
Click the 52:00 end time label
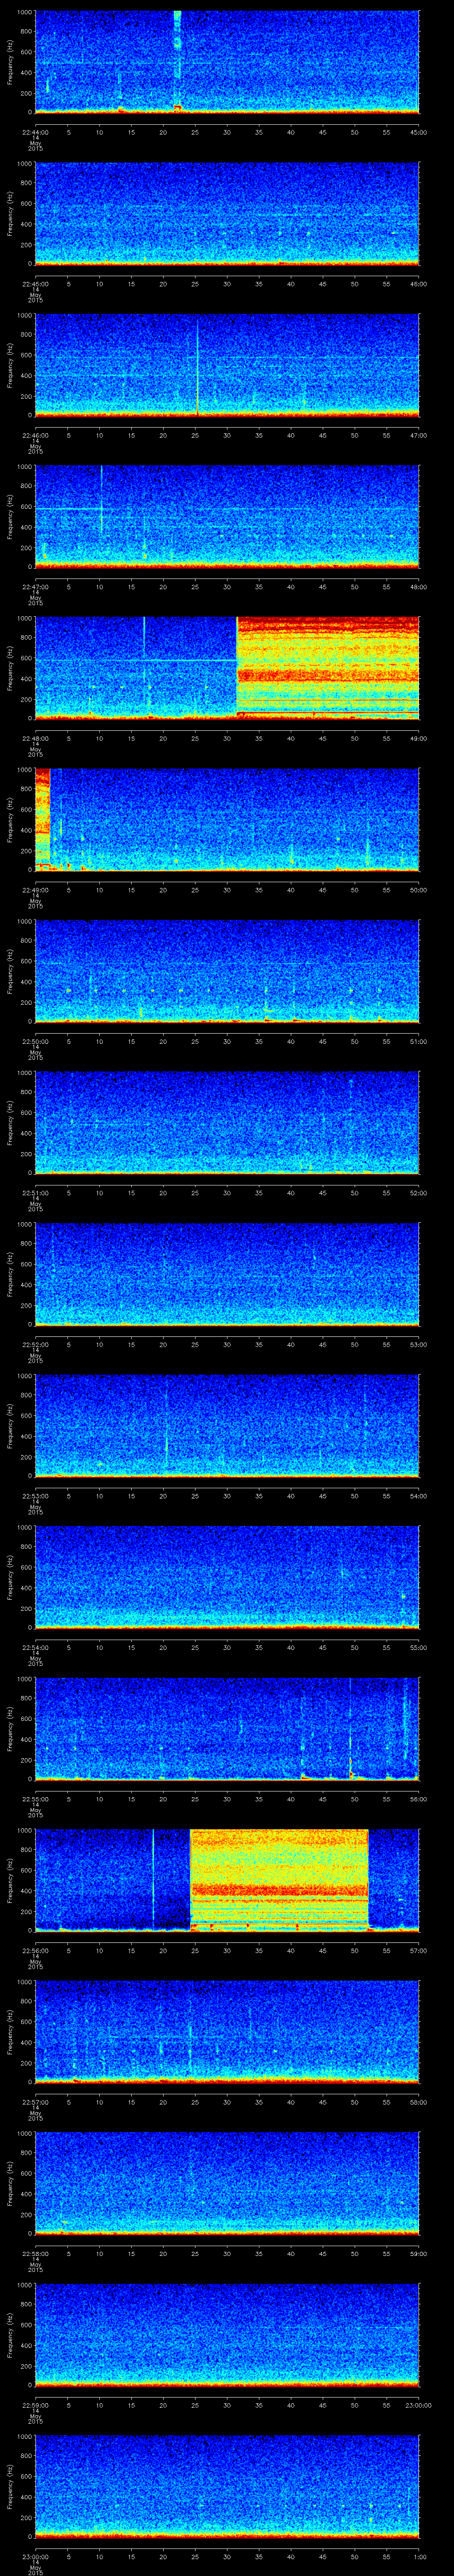pos(419,1193)
